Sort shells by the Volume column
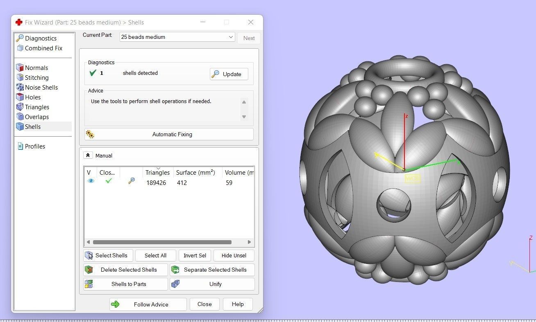 (238, 173)
